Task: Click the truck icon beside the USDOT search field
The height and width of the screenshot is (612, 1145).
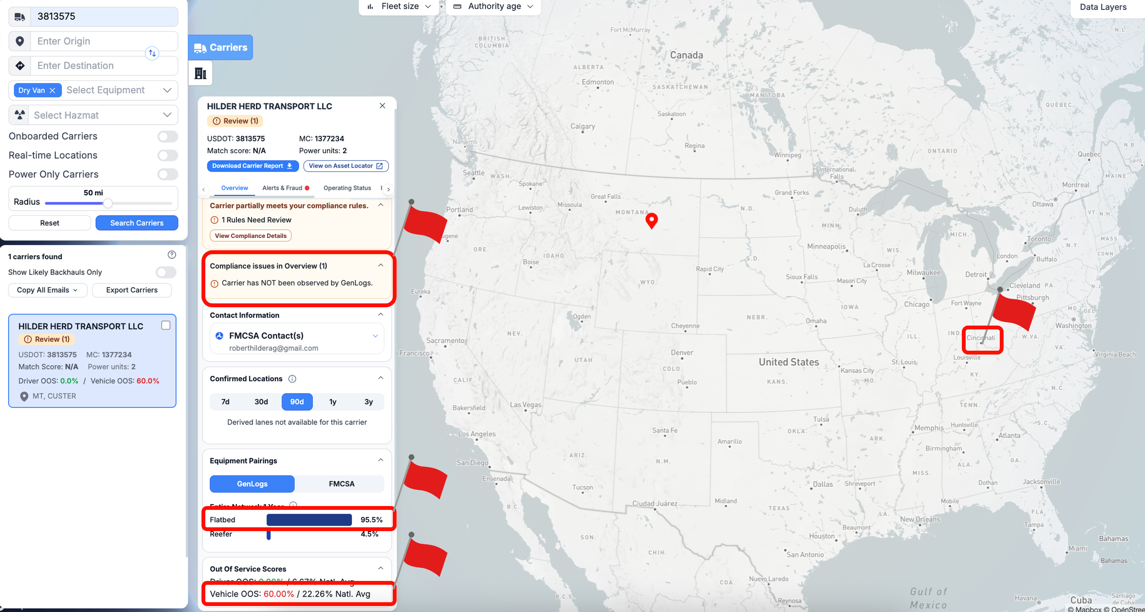Action: click(20, 17)
